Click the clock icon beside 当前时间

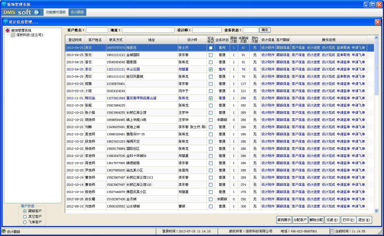[332, 231]
